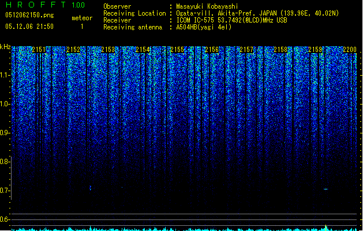Click the meteor echo near 2159
Image resolution: width=363 pixels, height=231 pixels.
coord(325,189)
